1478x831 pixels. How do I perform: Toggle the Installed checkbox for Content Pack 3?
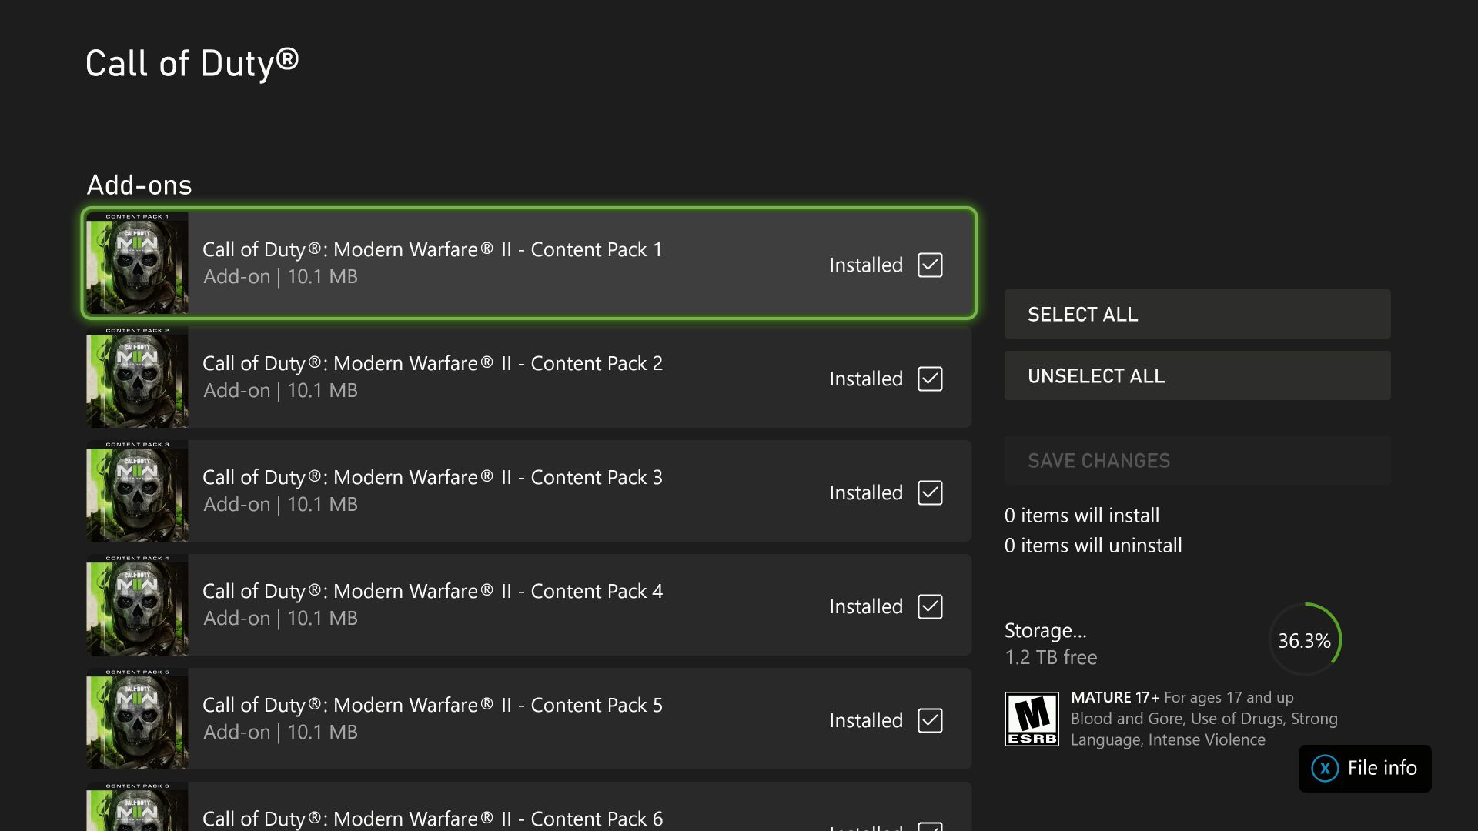click(x=930, y=492)
